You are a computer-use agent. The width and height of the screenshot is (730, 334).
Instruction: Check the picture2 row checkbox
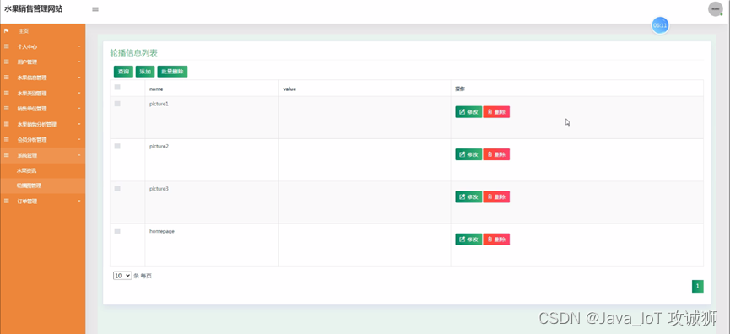pos(117,146)
